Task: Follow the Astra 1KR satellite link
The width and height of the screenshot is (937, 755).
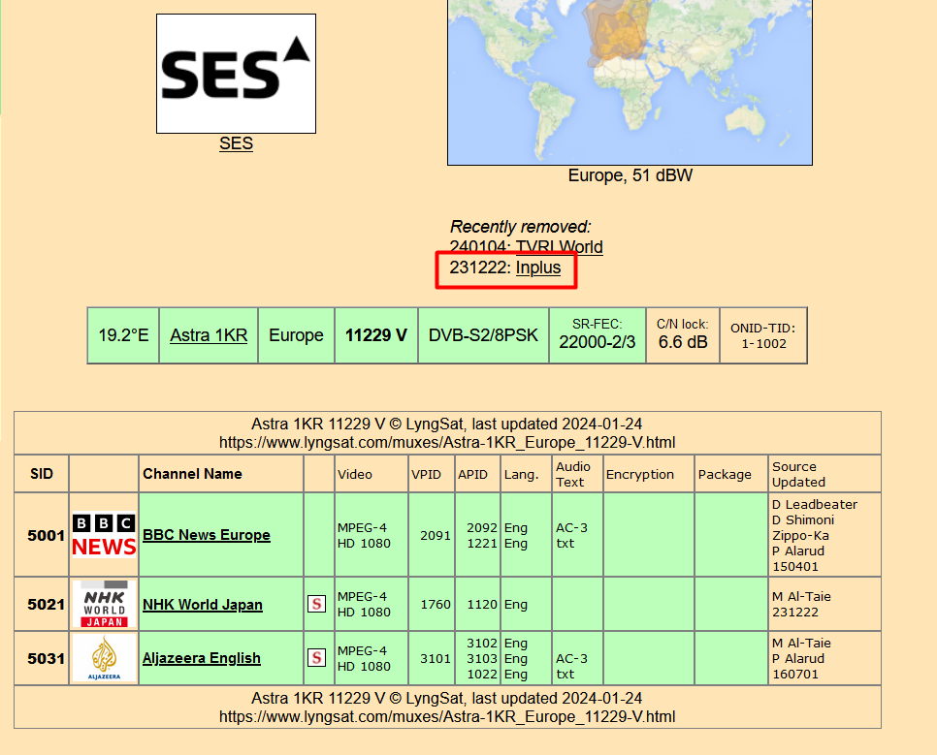Action: (x=209, y=335)
